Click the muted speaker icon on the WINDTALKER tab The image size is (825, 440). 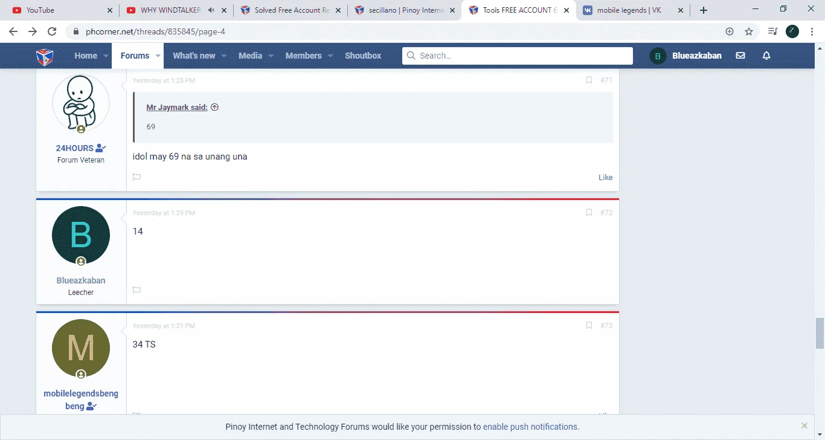click(x=211, y=10)
